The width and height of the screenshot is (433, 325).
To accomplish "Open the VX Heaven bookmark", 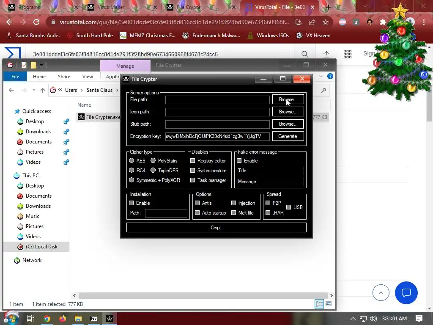I will (313, 36).
